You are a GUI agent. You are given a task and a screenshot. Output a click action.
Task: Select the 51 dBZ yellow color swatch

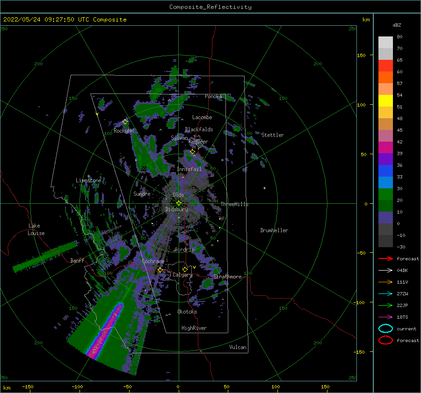(385, 100)
